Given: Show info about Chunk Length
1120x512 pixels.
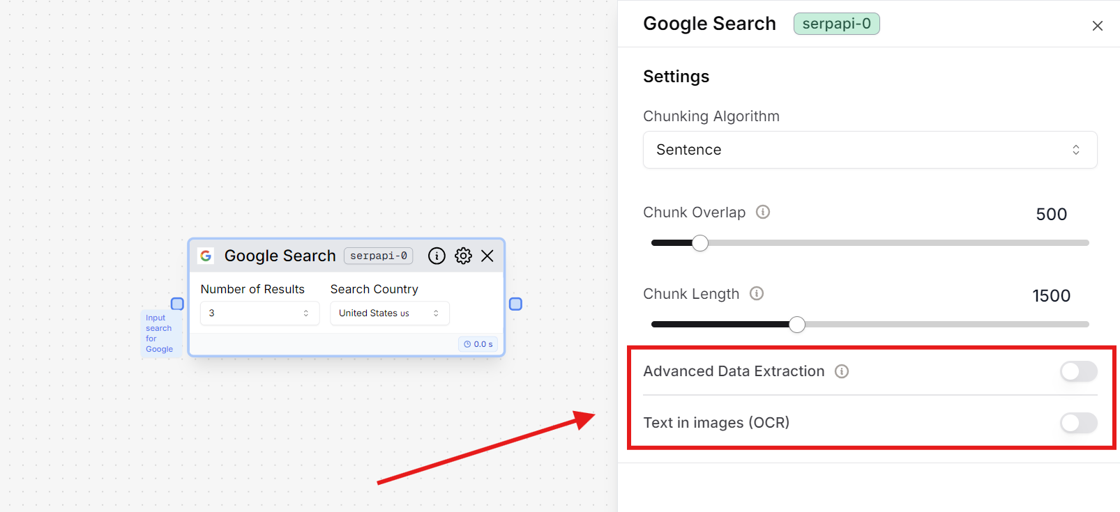Looking at the screenshot, I should tap(757, 293).
